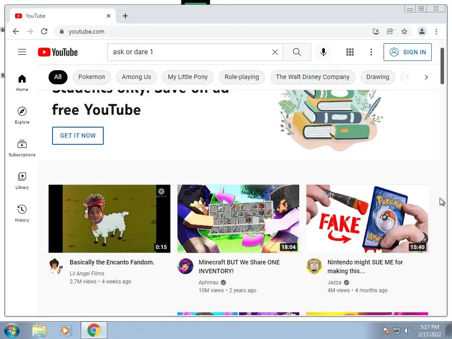The width and height of the screenshot is (452, 339).
Task: Open Library in the sidebar
Action: click(x=22, y=181)
